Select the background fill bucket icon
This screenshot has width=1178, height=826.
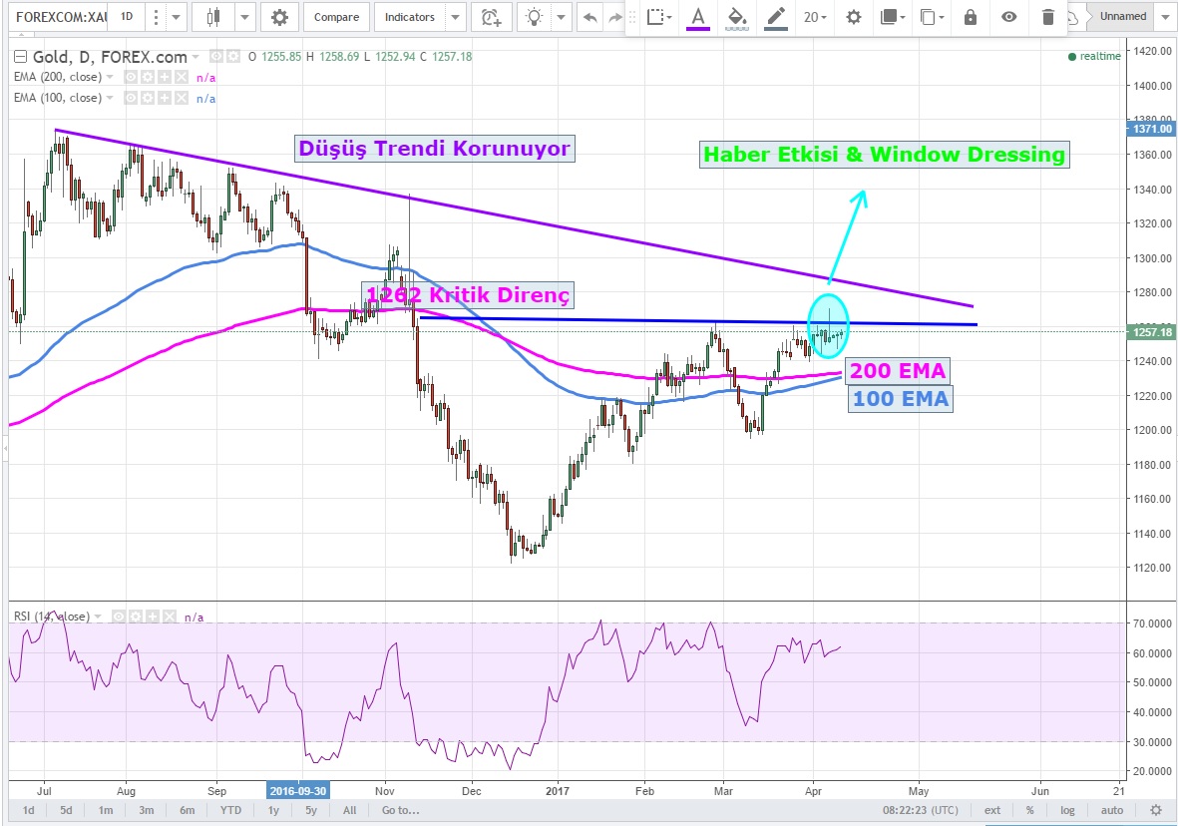[737, 17]
